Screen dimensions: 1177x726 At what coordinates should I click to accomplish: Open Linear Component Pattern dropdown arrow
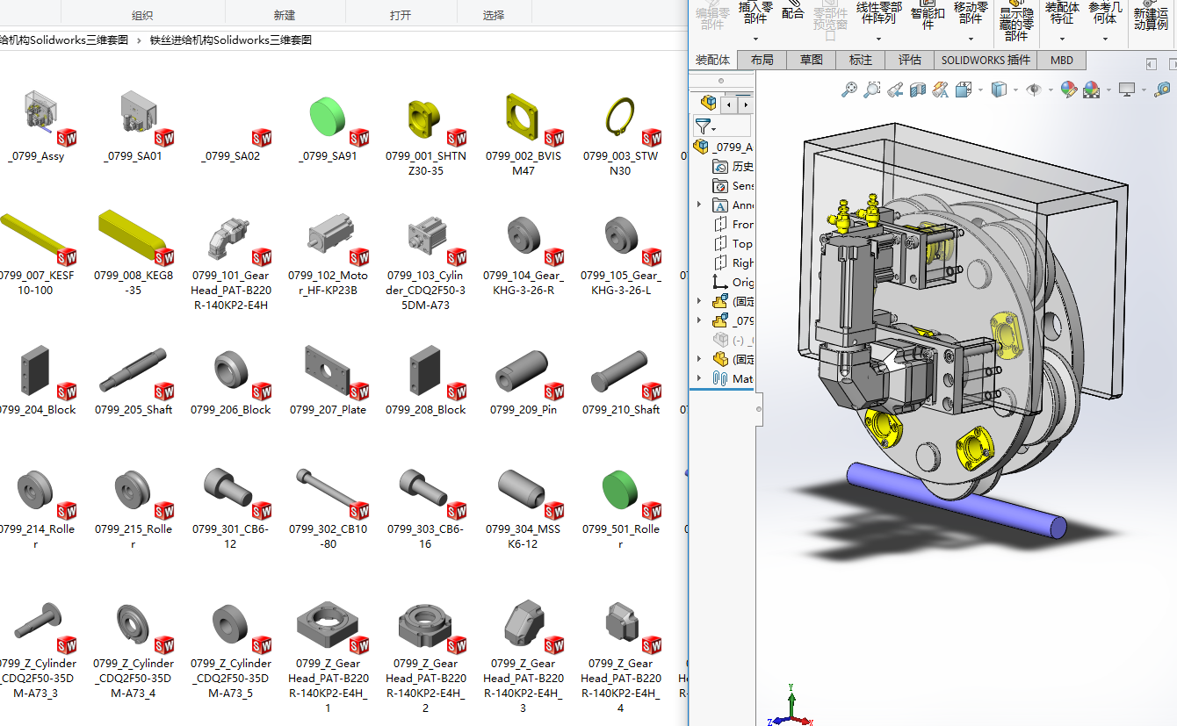point(878,39)
